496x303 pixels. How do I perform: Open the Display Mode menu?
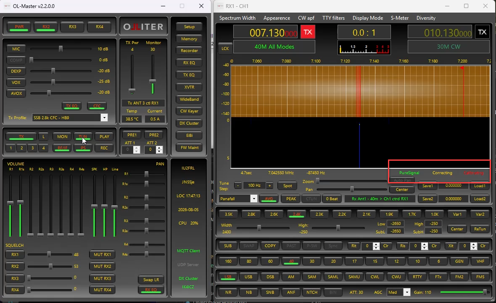(x=367, y=18)
